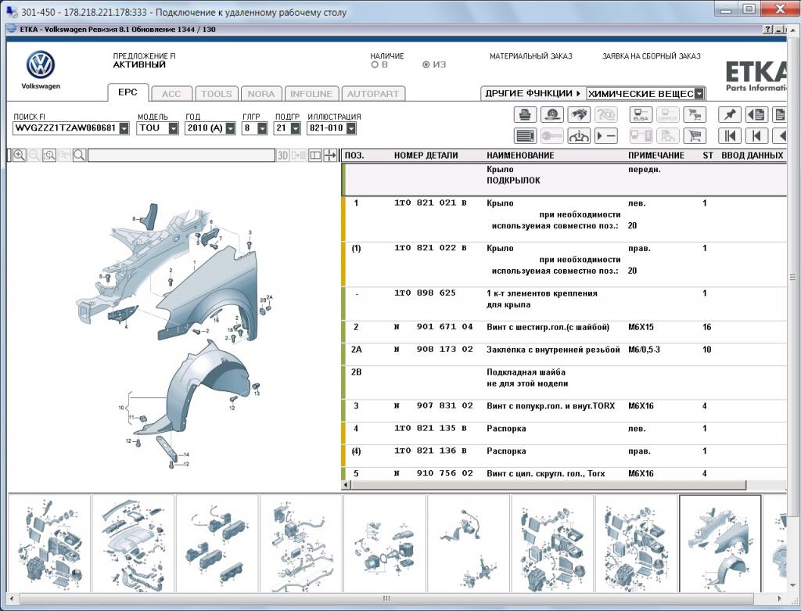801x611 pixels.
Task: Open the МОДЕЛЬ dropdown showing TOU
Action: click(x=173, y=128)
